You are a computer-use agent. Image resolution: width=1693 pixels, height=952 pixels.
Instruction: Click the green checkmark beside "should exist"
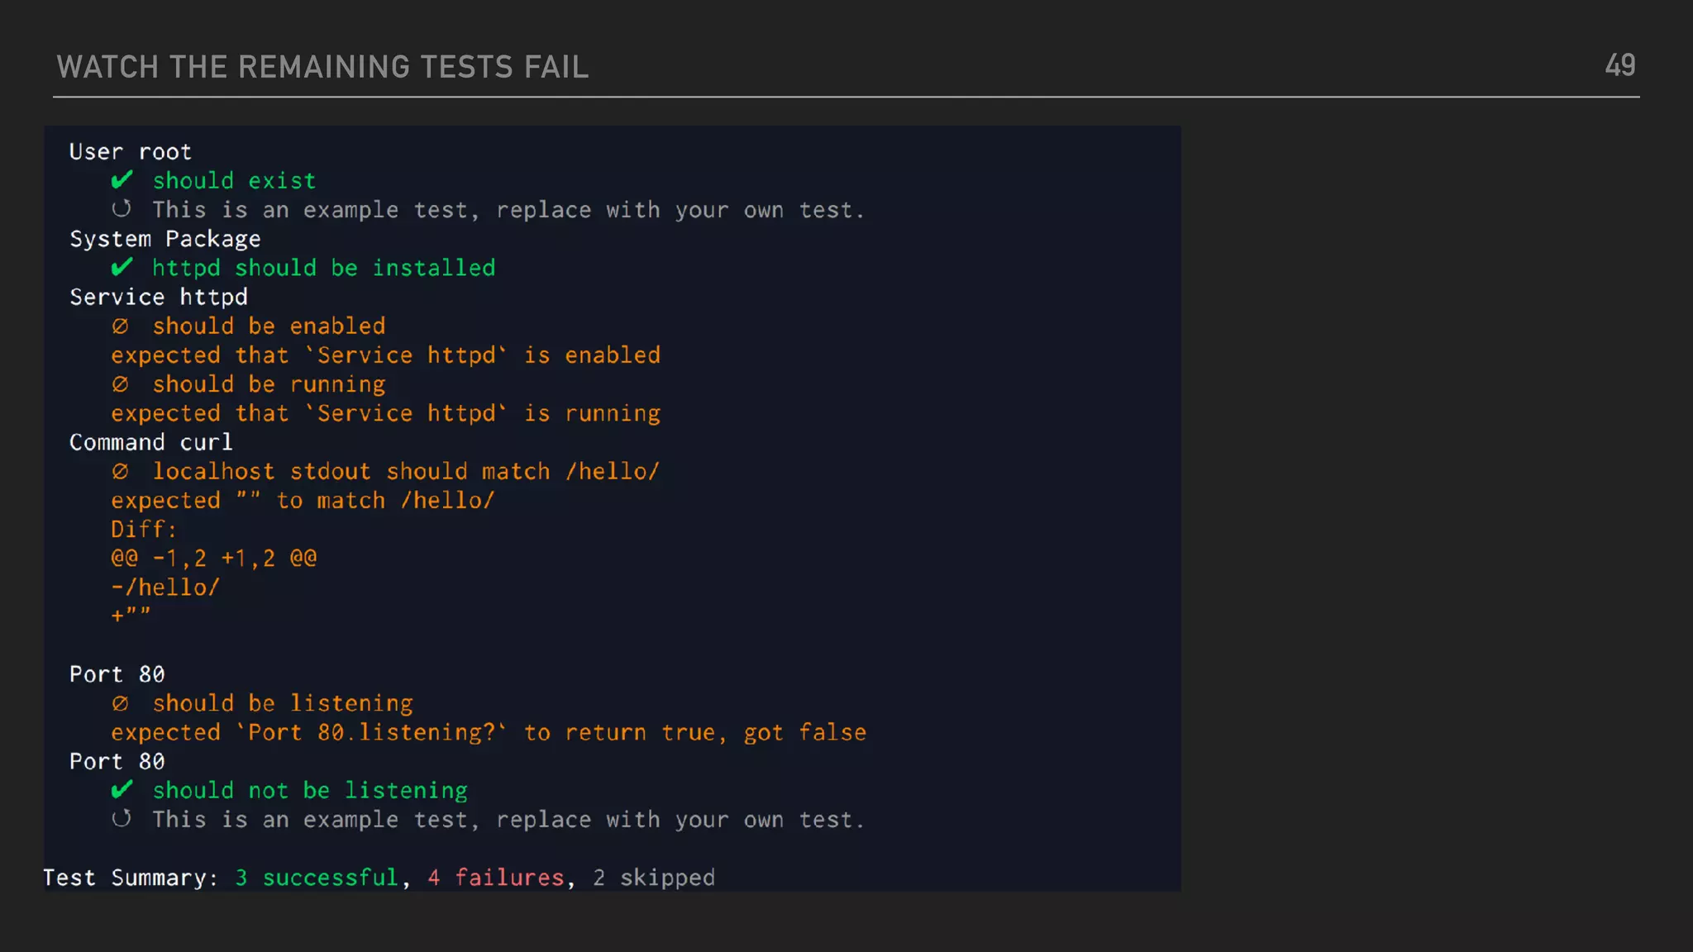(x=122, y=180)
